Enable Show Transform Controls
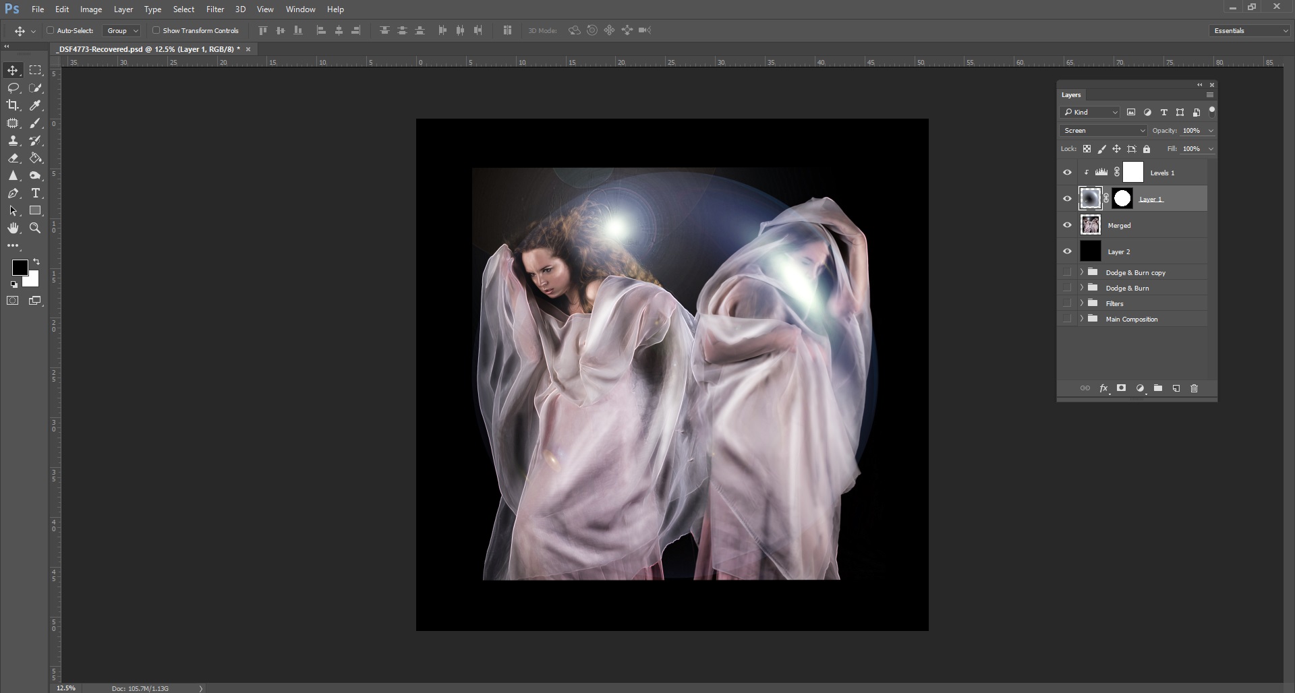 click(156, 30)
